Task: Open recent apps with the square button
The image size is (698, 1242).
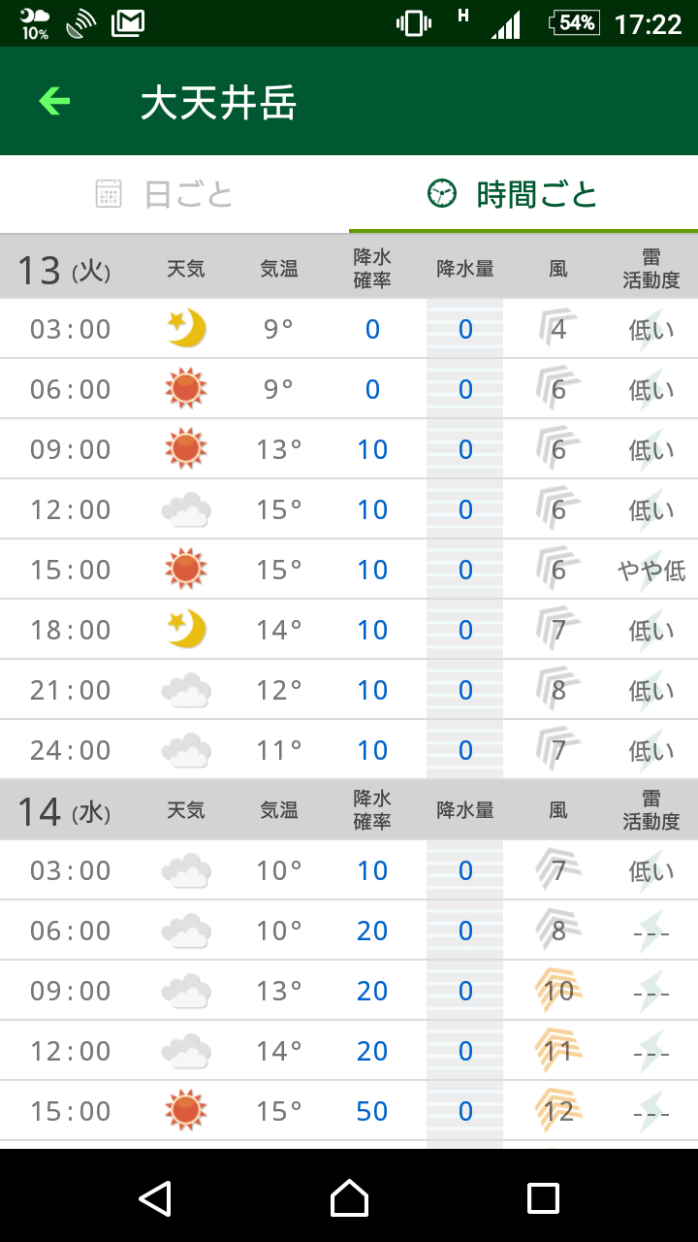Action: [543, 1198]
